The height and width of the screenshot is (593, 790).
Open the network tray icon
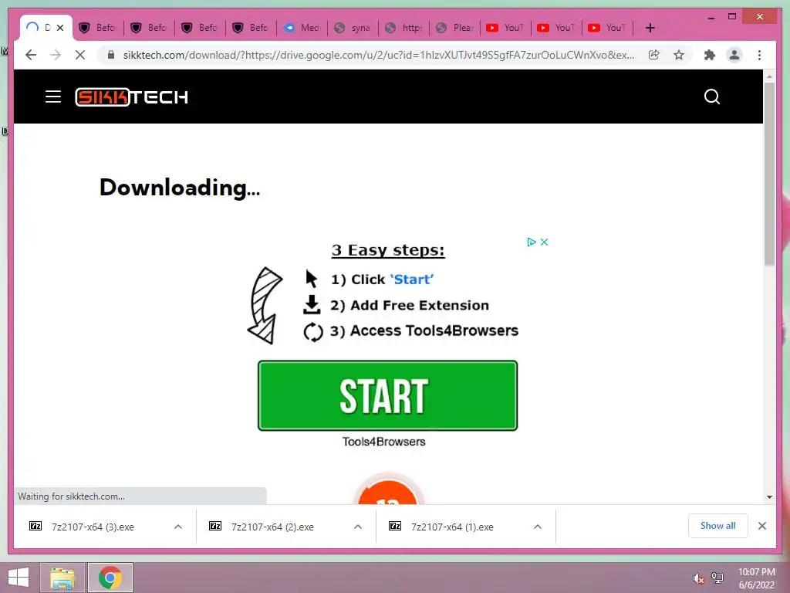(717, 578)
